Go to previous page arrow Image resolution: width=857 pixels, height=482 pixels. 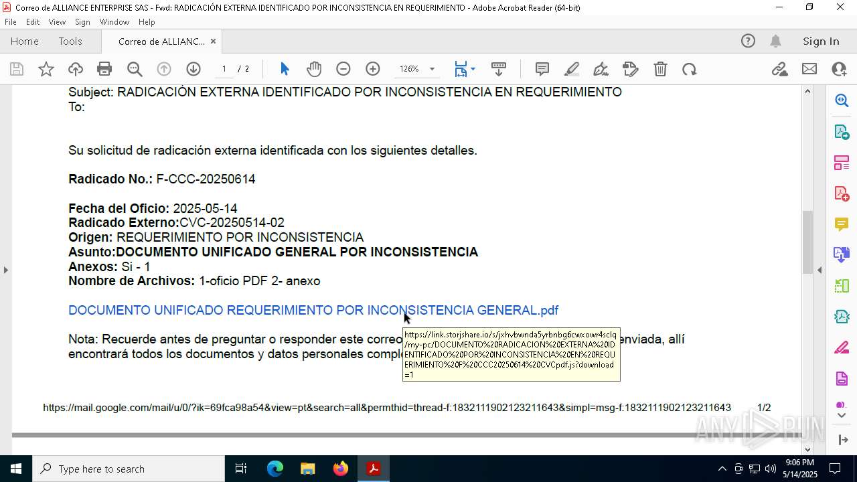pyautogui.click(x=164, y=69)
